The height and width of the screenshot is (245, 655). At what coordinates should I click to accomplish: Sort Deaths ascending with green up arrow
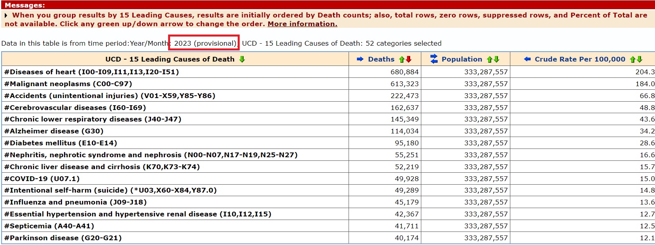pyautogui.click(x=402, y=60)
